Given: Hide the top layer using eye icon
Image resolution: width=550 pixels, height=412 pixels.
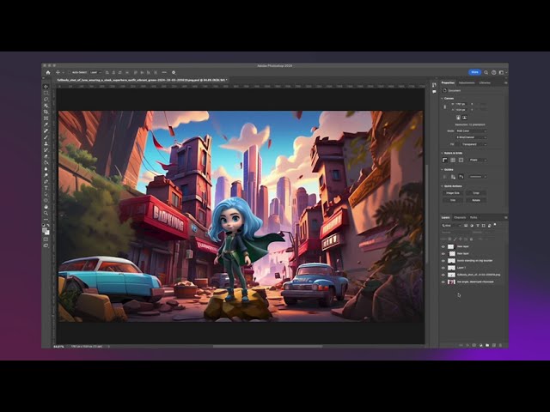Looking at the screenshot, I should point(443,246).
